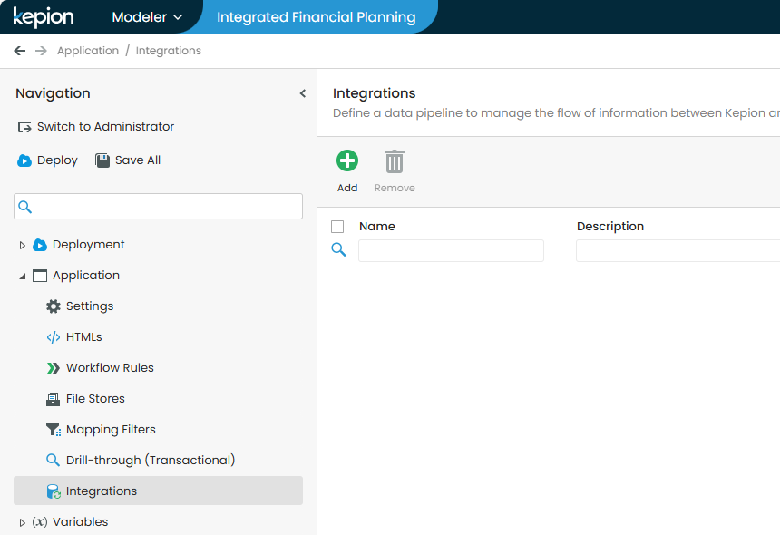Screen dimensions: 780x535
Task: Open Mapping Filters in the navigation
Action: click(x=110, y=430)
